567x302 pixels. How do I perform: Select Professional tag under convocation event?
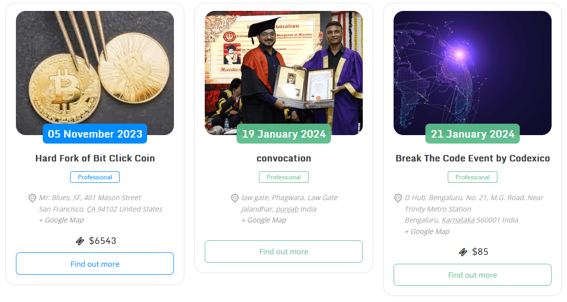click(x=284, y=177)
